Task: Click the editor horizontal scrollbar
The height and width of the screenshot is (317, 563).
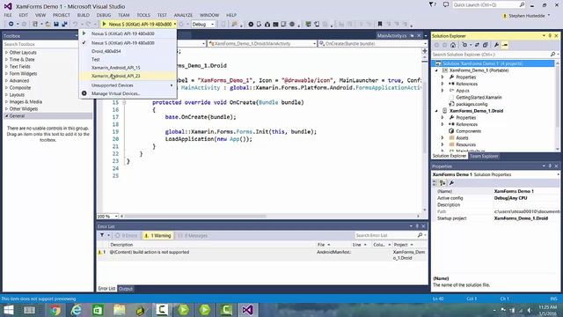Action: 195,217
